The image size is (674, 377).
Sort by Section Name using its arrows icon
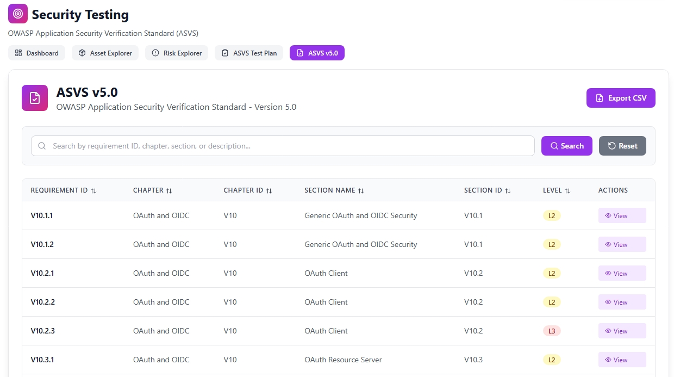point(361,191)
